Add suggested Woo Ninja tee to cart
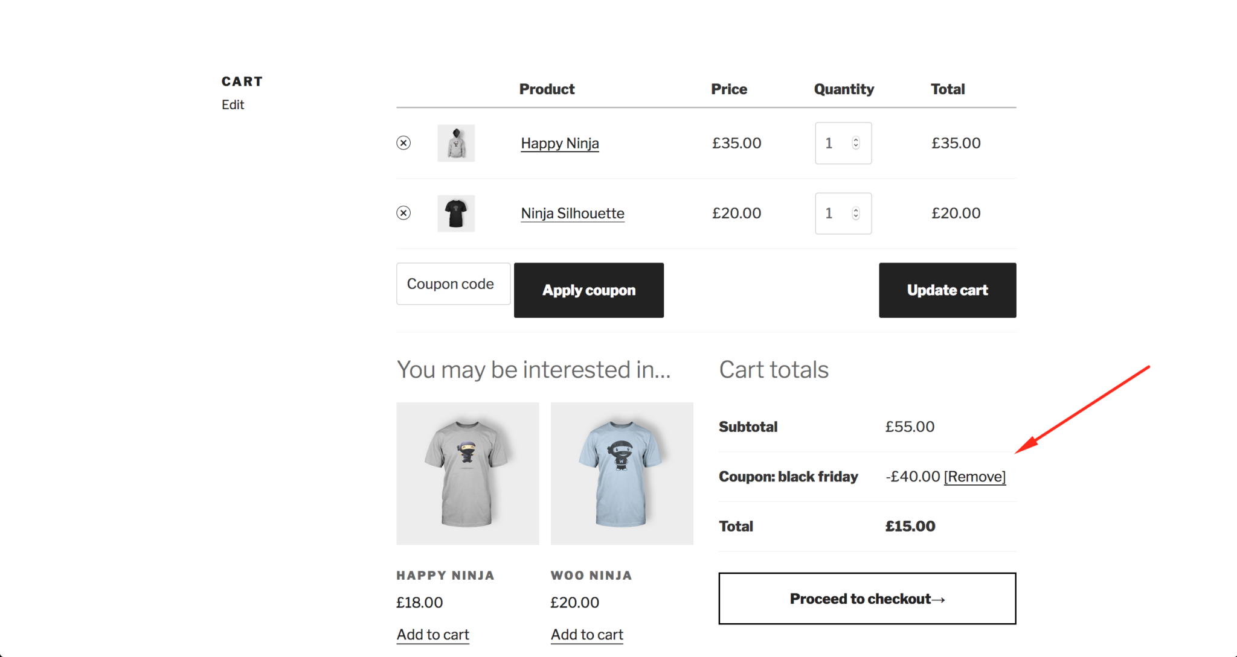The height and width of the screenshot is (657, 1237). 587,635
